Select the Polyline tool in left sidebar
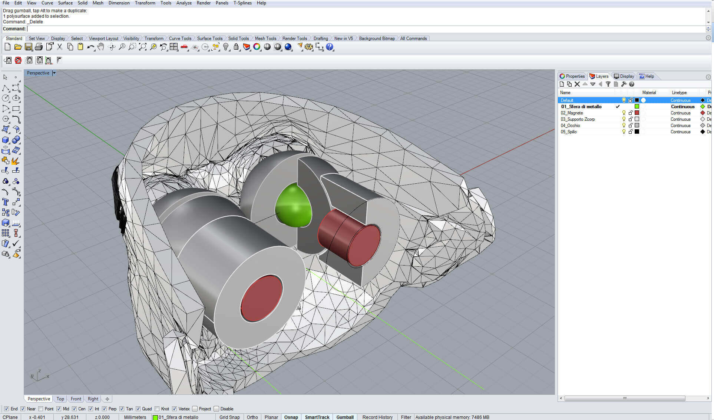The width and height of the screenshot is (714, 420). coord(6,88)
